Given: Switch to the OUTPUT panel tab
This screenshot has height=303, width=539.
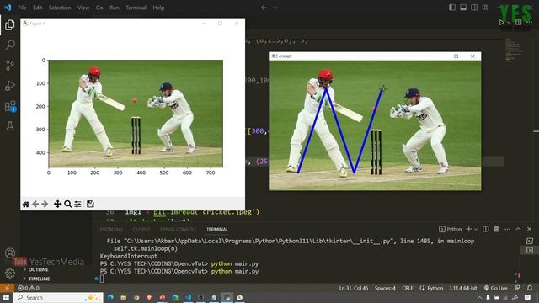Looking at the screenshot, I should (x=141, y=229).
